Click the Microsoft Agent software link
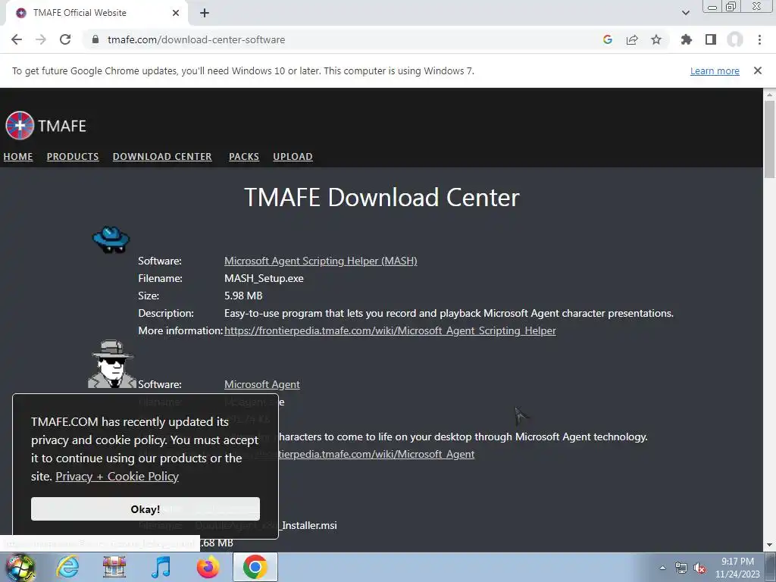Image resolution: width=776 pixels, height=582 pixels. [261, 384]
